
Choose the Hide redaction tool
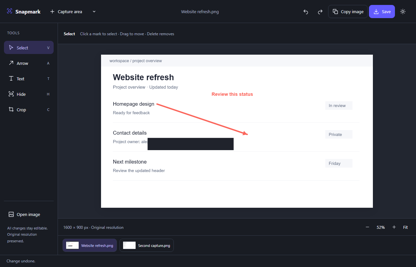pos(29,94)
